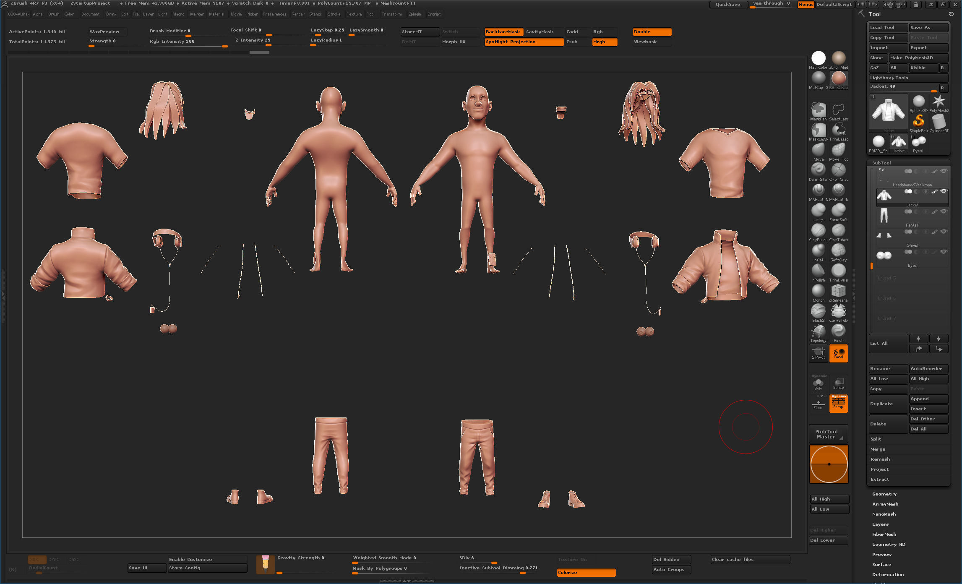Open the Split subtool section
Screen dimensions: 962x584
pos(876,439)
